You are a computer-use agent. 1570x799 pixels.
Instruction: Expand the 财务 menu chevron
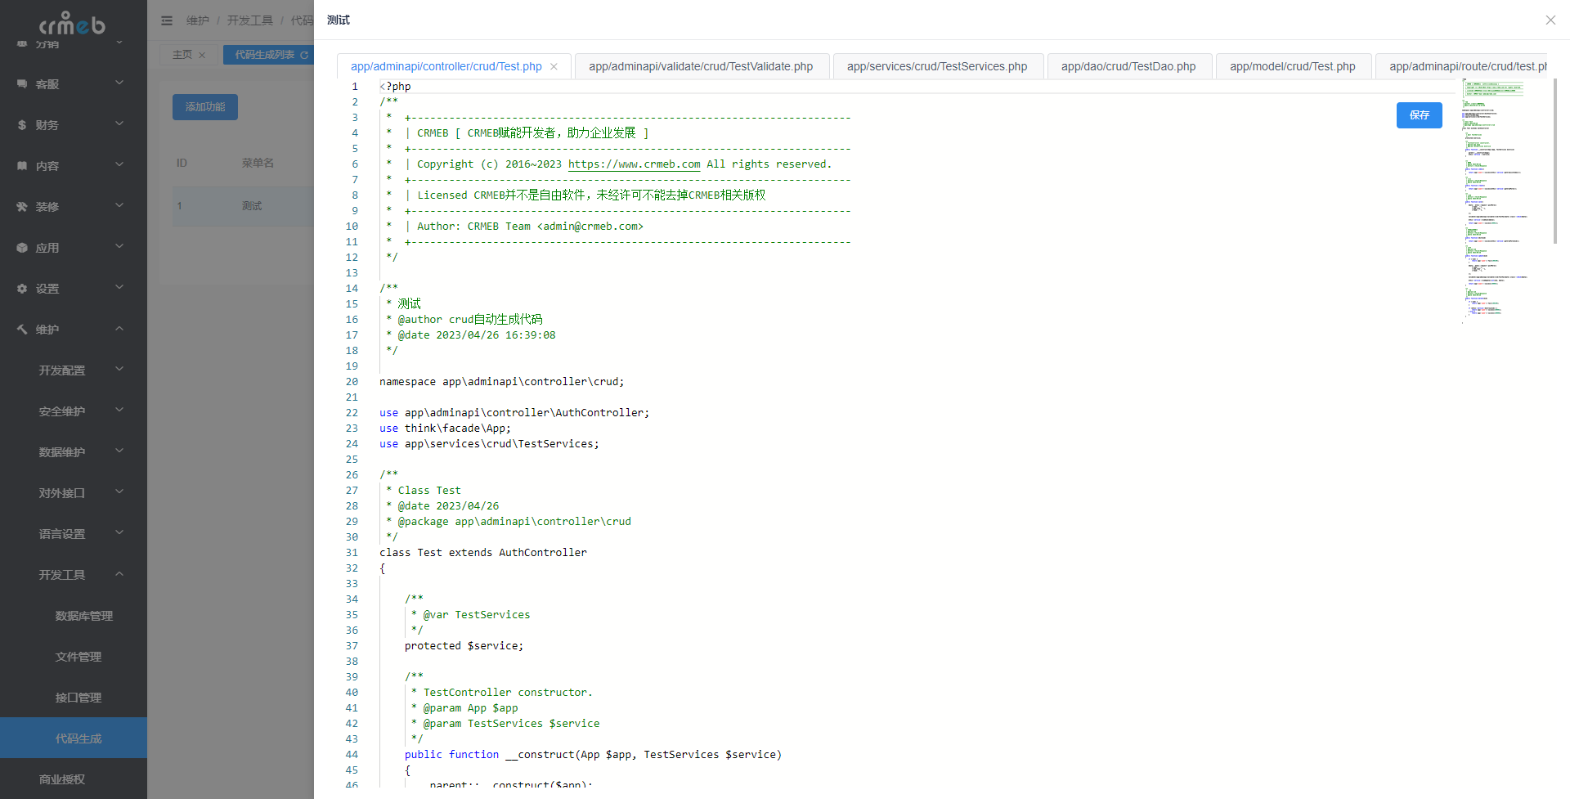(x=119, y=123)
